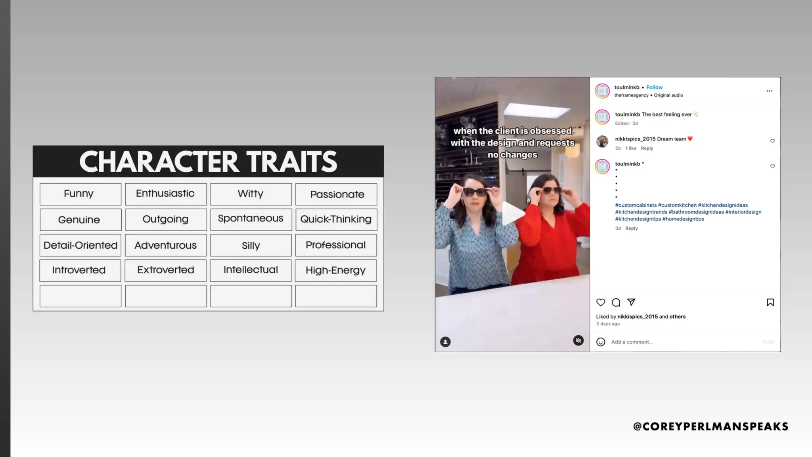Open Original audio link
This screenshot has height=457, width=812.
[x=668, y=95]
